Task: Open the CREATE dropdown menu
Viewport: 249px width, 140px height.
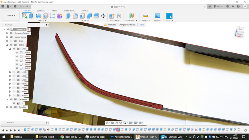Action: click(x=42, y=21)
